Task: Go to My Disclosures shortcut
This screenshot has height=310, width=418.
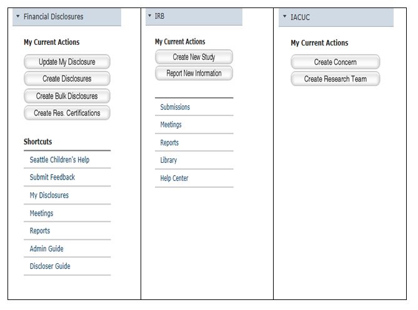Action: click(x=49, y=195)
